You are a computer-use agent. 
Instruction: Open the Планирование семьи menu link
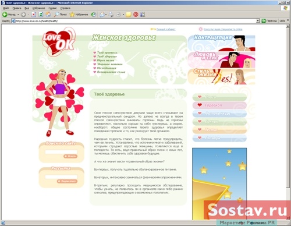coord(111,72)
